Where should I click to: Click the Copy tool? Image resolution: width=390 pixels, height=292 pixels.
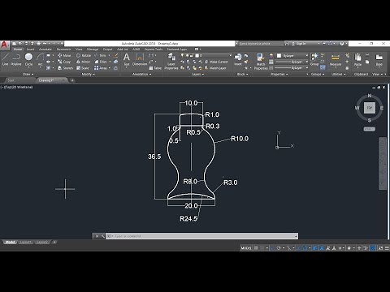click(x=64, y=62)
